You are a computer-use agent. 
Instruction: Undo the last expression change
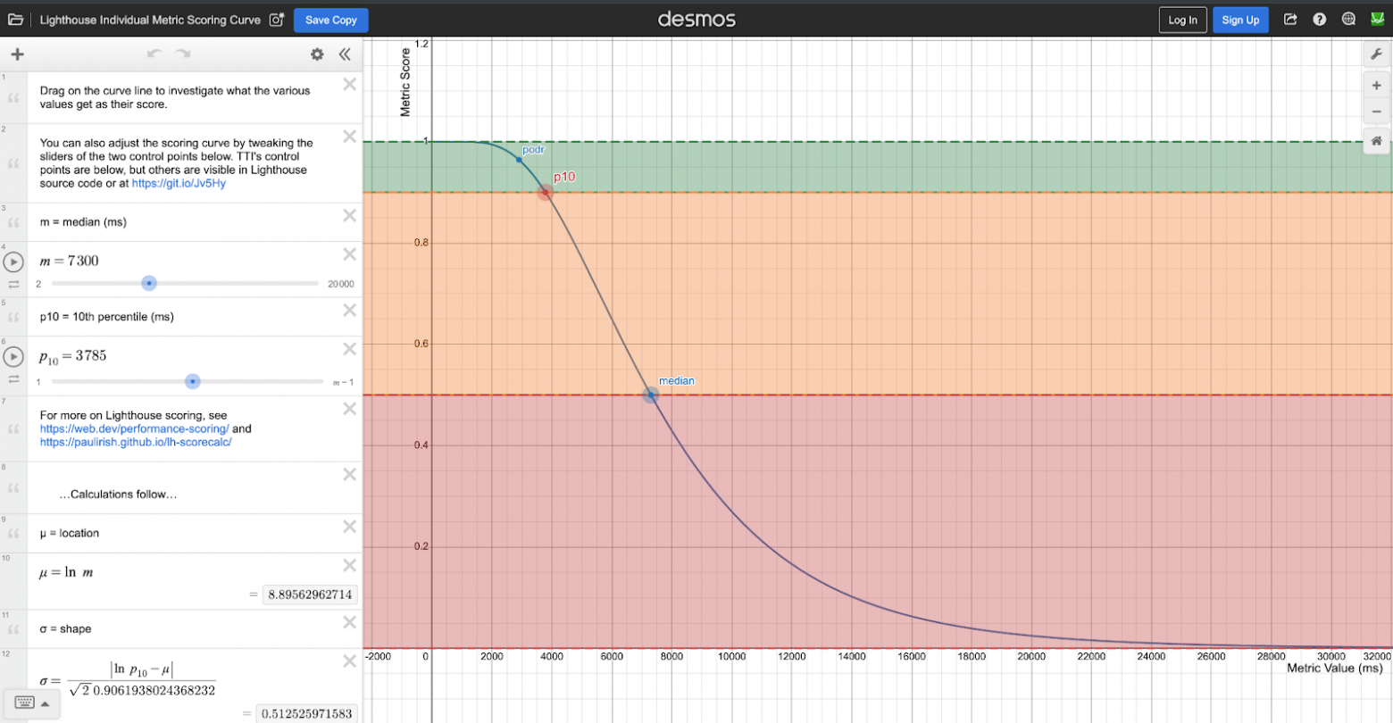click(x=154, y=54)
